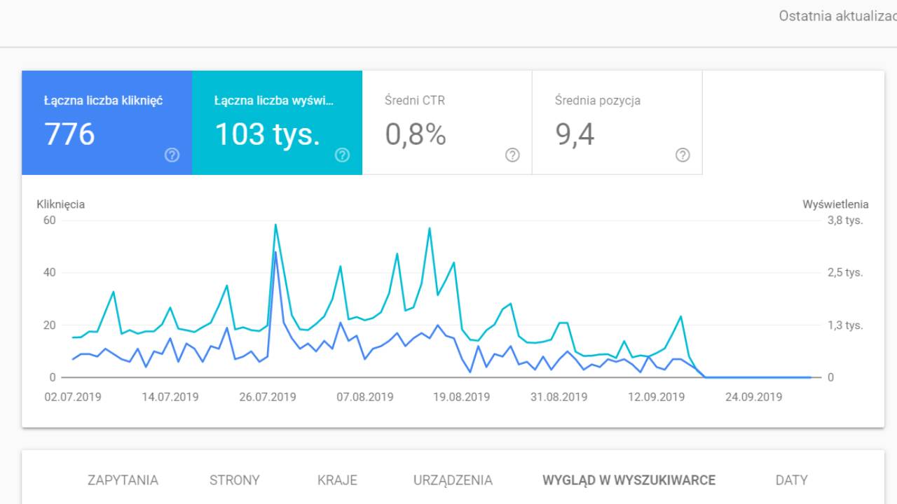The image size is (897, 504).
Task: Click the 20 clicks axis value
Action: pos(49,325)
